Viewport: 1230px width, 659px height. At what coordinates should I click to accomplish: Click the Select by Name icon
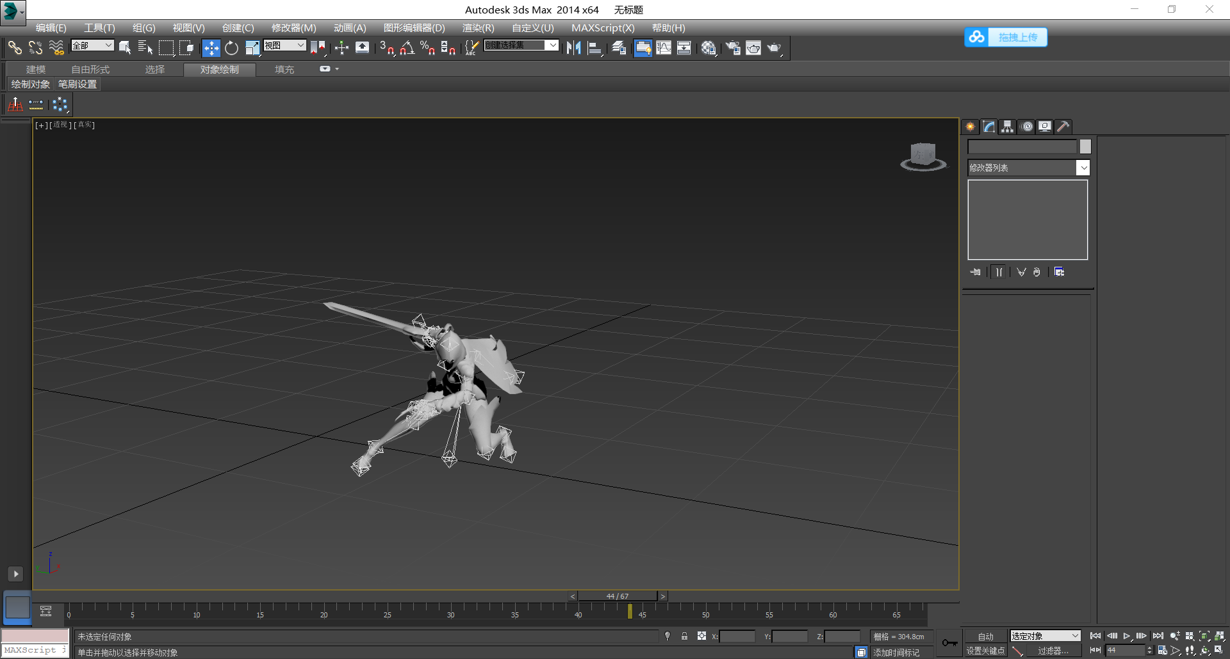145,48
